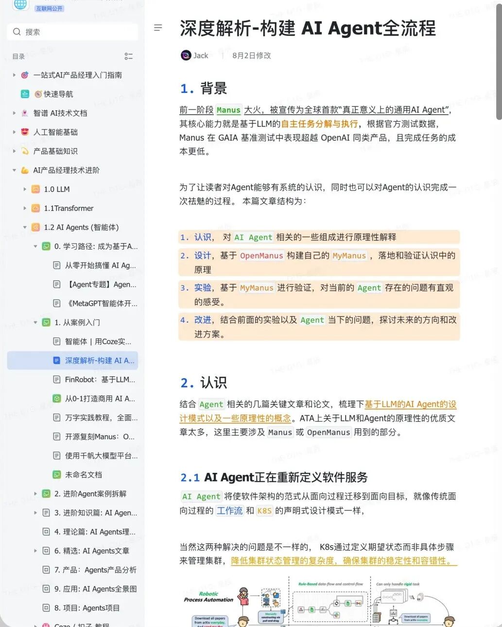The width and height of the screenshot is (502, 627).
Task: Click the 1.1Transformer orange icon
Action: [35, 208]
